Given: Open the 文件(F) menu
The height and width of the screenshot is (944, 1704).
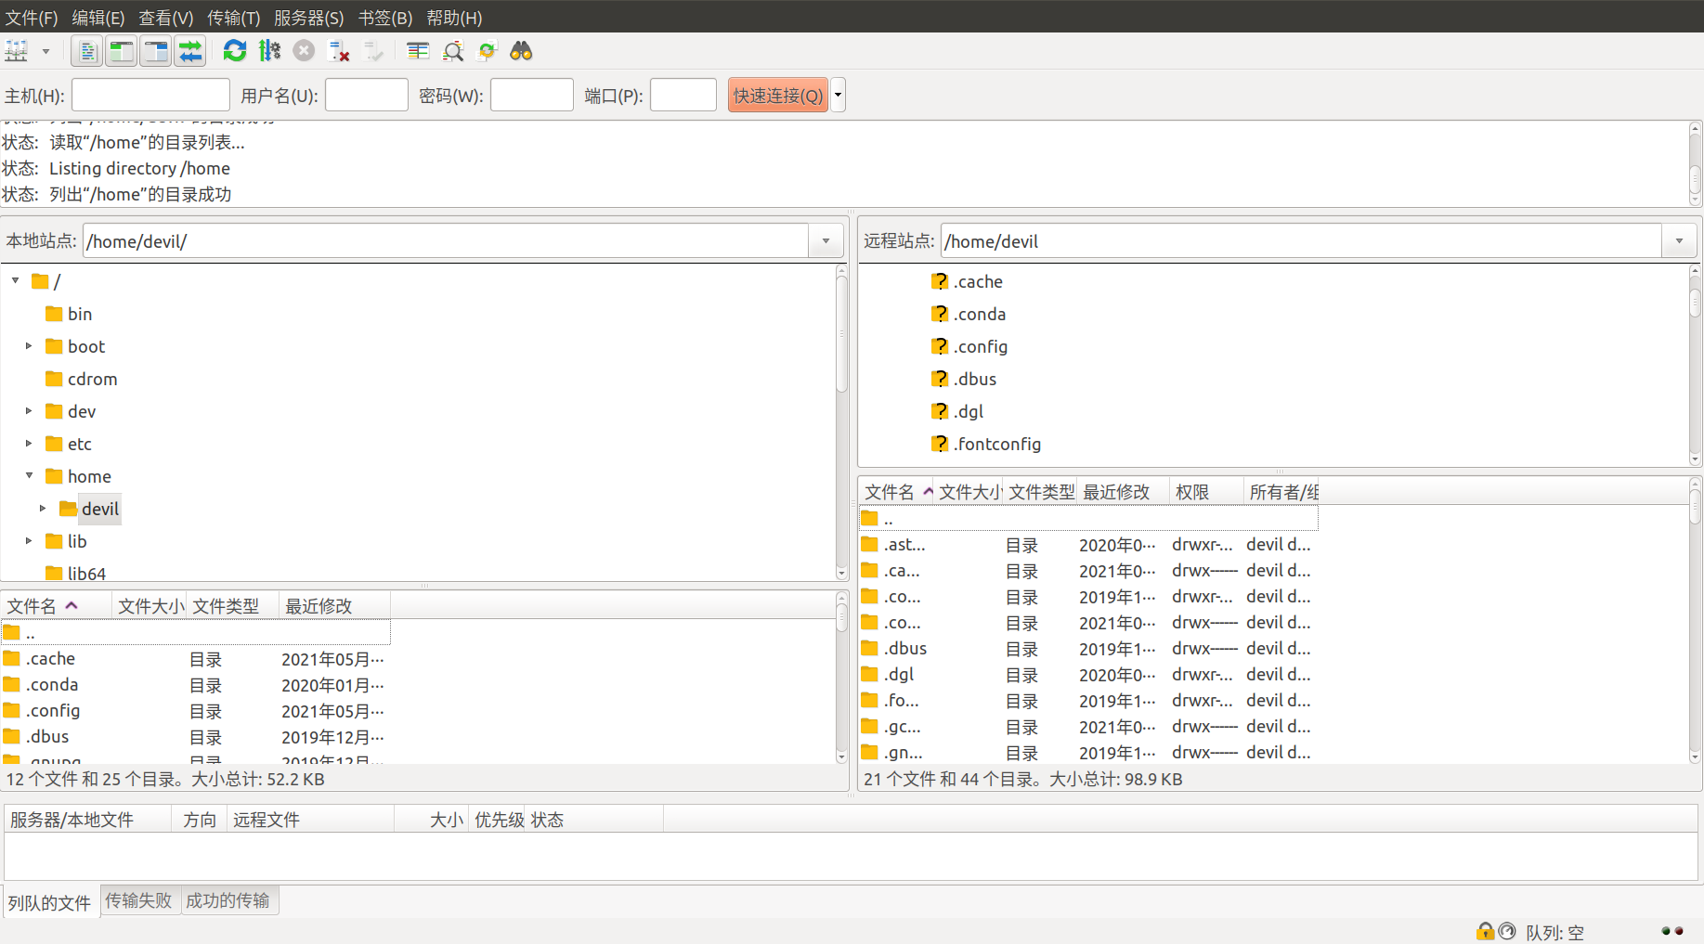Looking at the screenshot, I should (x=32, y=18).
